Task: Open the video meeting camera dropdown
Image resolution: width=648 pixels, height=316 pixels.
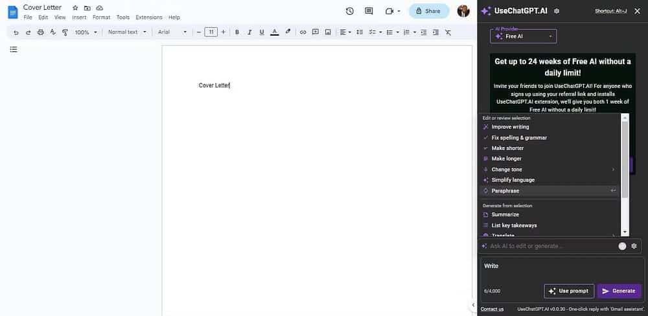Action: [393, 11]
